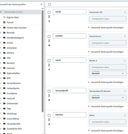Open three-dot menu for Versandprofil Namen
Image resolution: width=128 pixels, height=134 pixels.
tap(125, 91)
